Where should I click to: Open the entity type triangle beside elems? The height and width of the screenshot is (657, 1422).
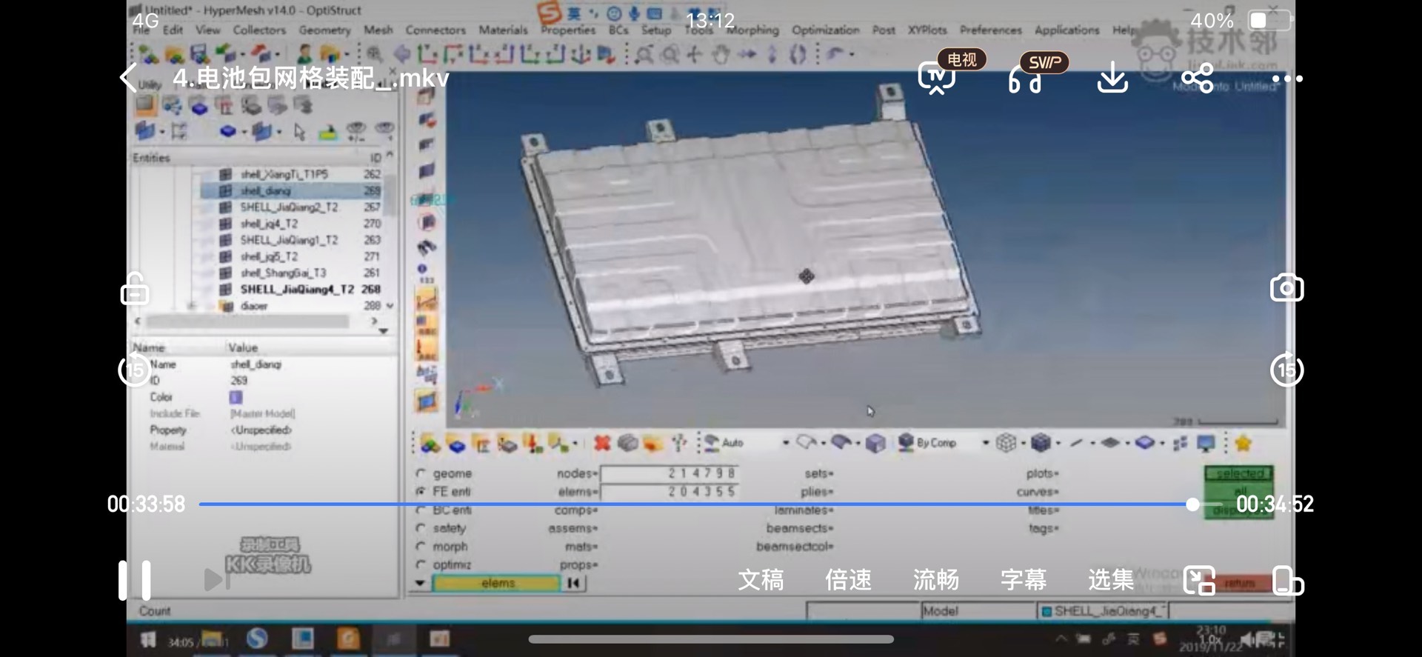[420, 583]
